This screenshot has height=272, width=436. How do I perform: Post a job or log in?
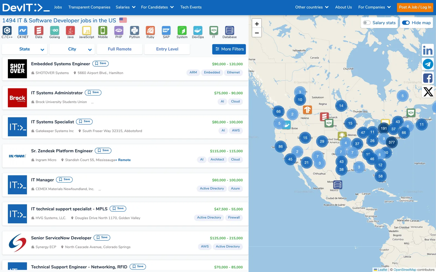[415, 7]
